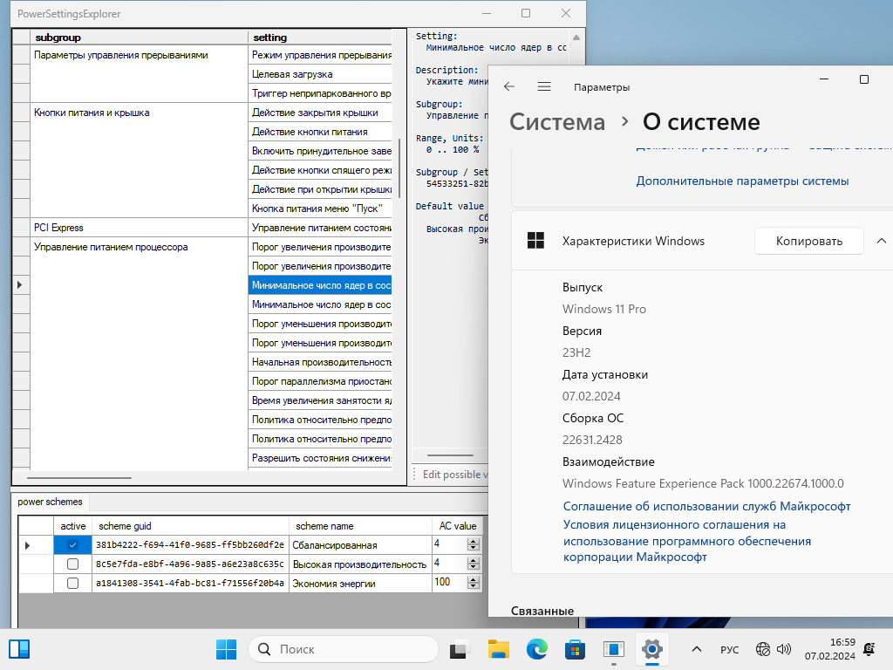Click the scheme guid column header
The height and width of the screenshot is (670, 893).
coord(191,526)
